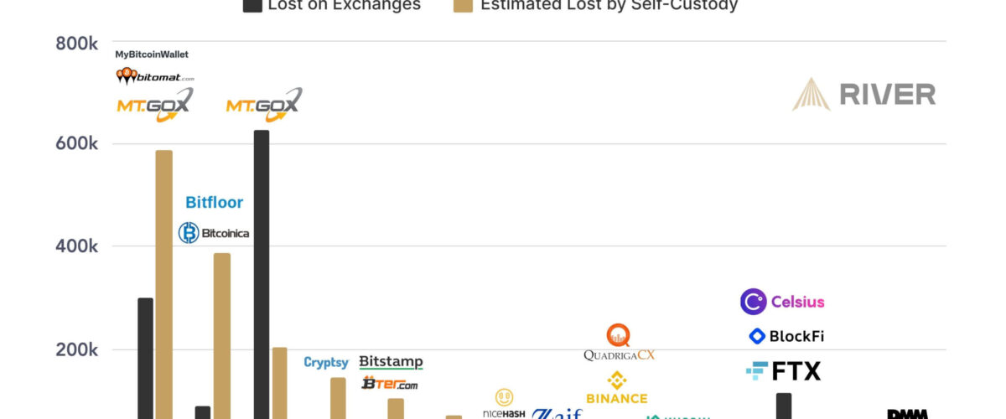1006x419 pixels.
Task: Select the NiceHash logo
Action: (x=504, y=404)
